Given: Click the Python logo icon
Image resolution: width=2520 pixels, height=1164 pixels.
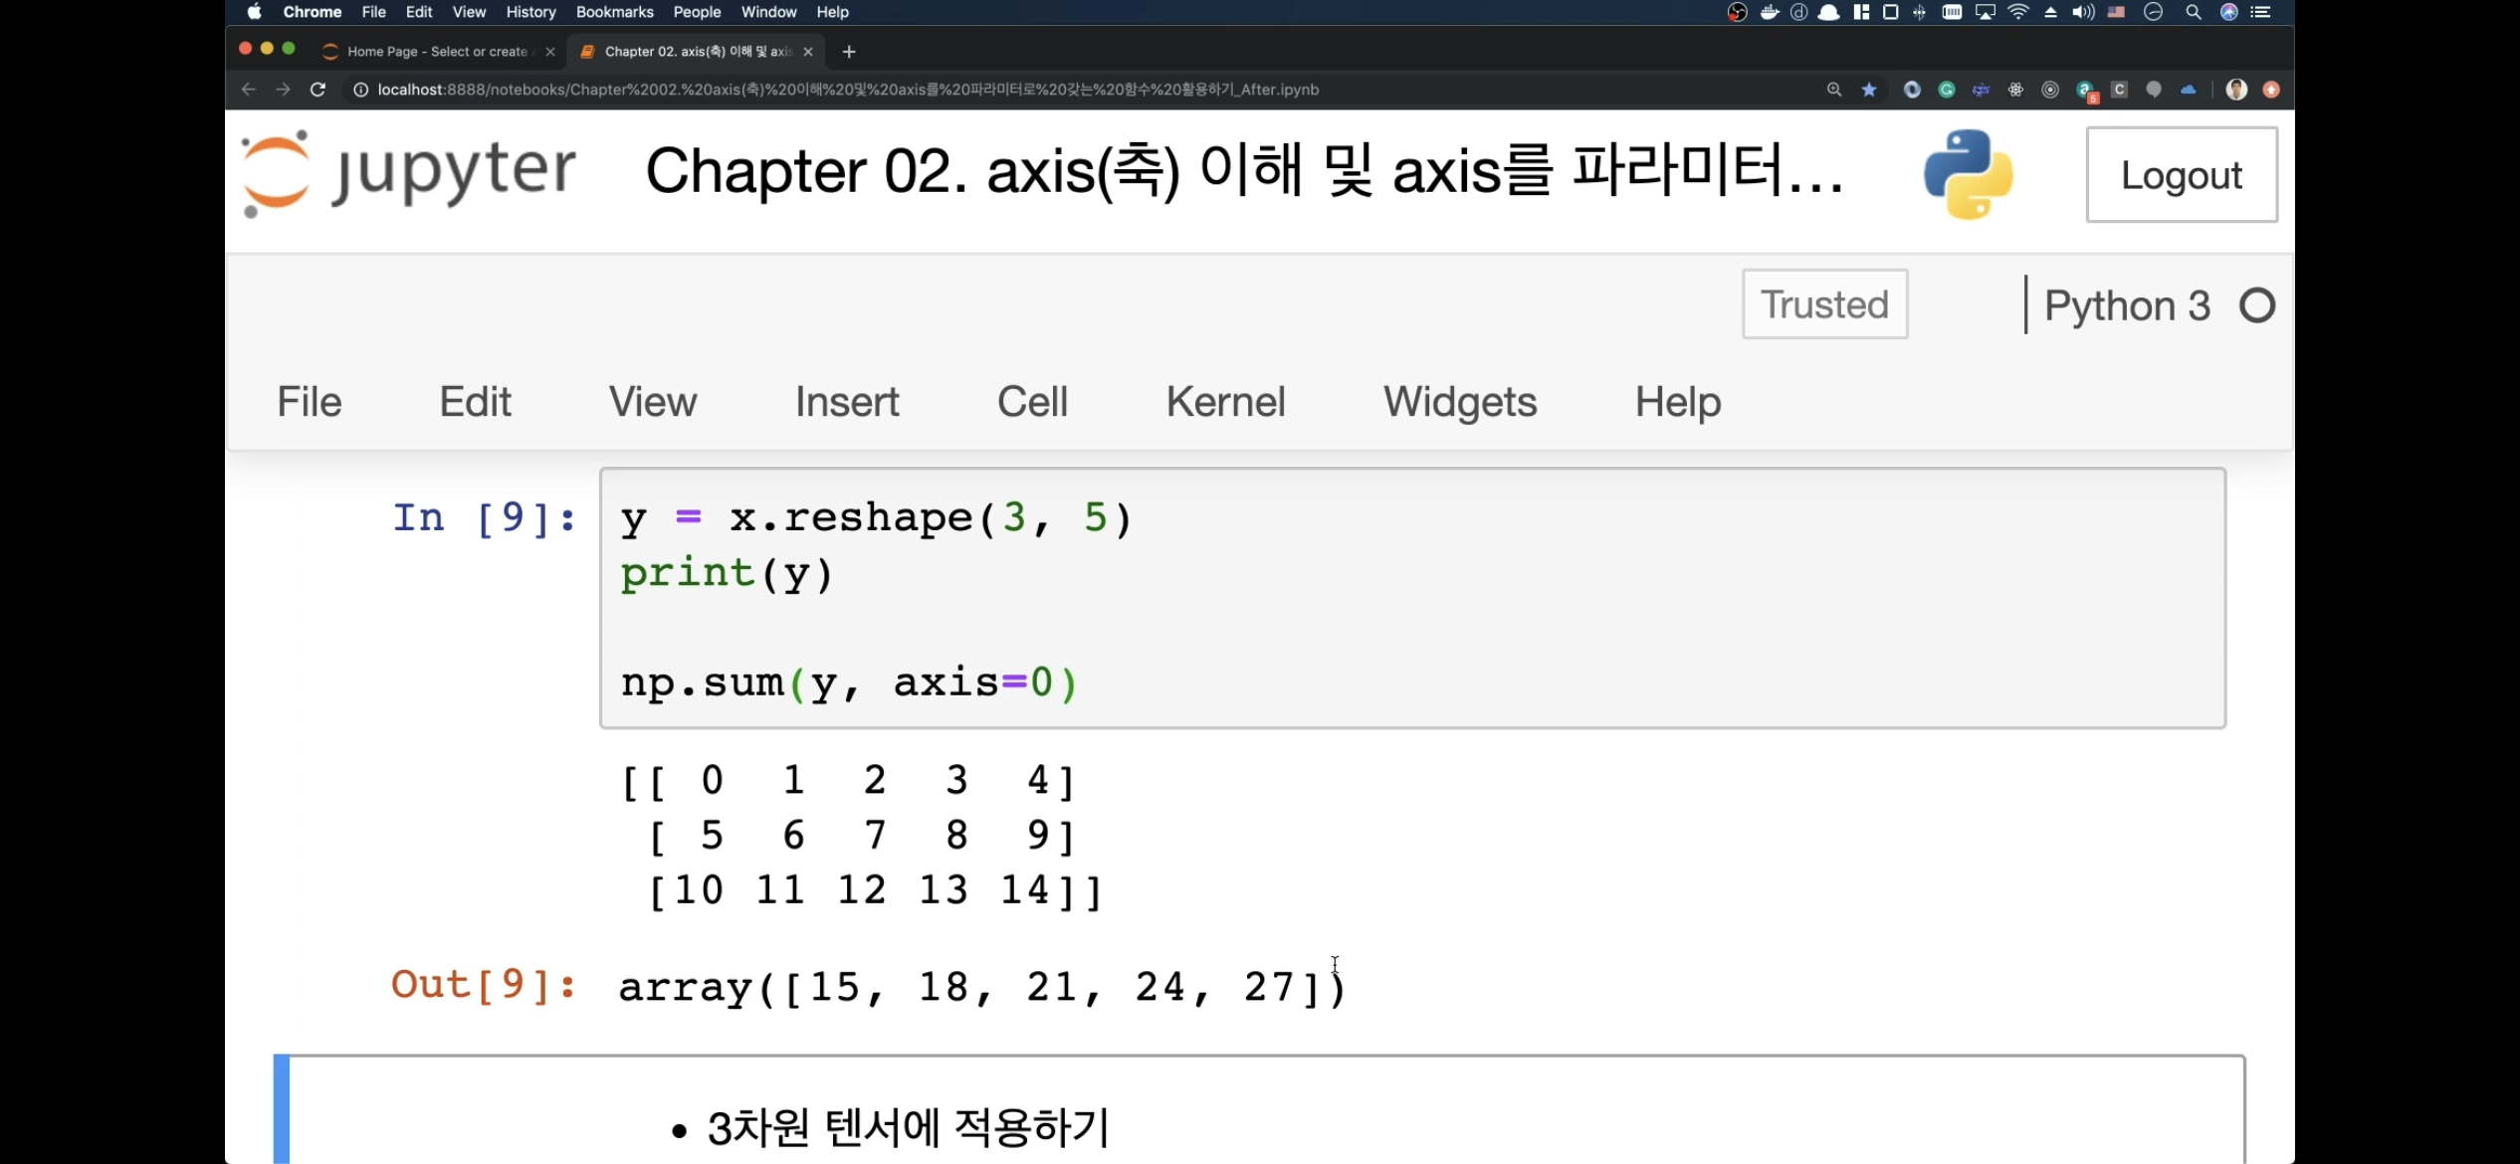Looking at the screenshot, I should point(1968,174).
